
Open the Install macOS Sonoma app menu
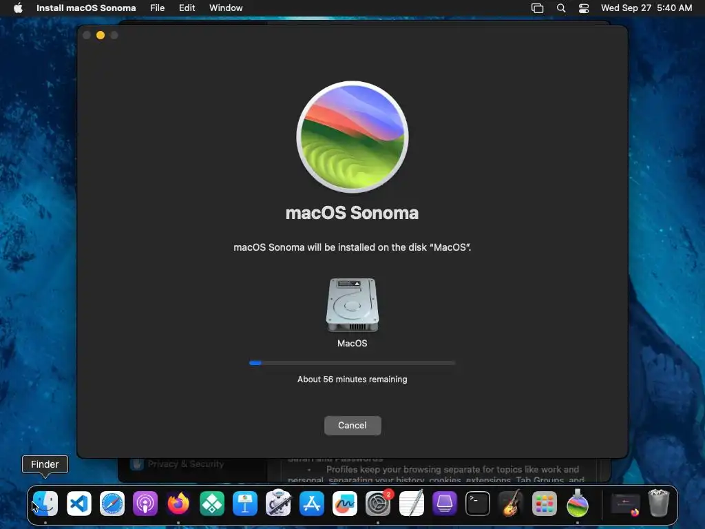pos(86,8)
